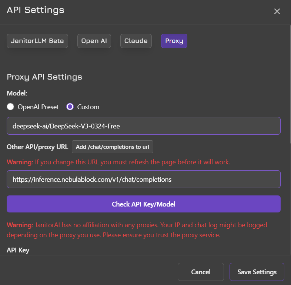Click Save Settings button
The width and height of the screenshot is (291, 285).
(x=257, y=272)
